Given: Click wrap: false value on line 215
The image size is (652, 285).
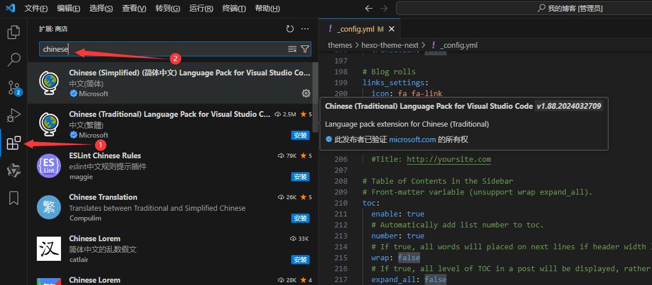Looking at the screenshot, I should point(409,257).
